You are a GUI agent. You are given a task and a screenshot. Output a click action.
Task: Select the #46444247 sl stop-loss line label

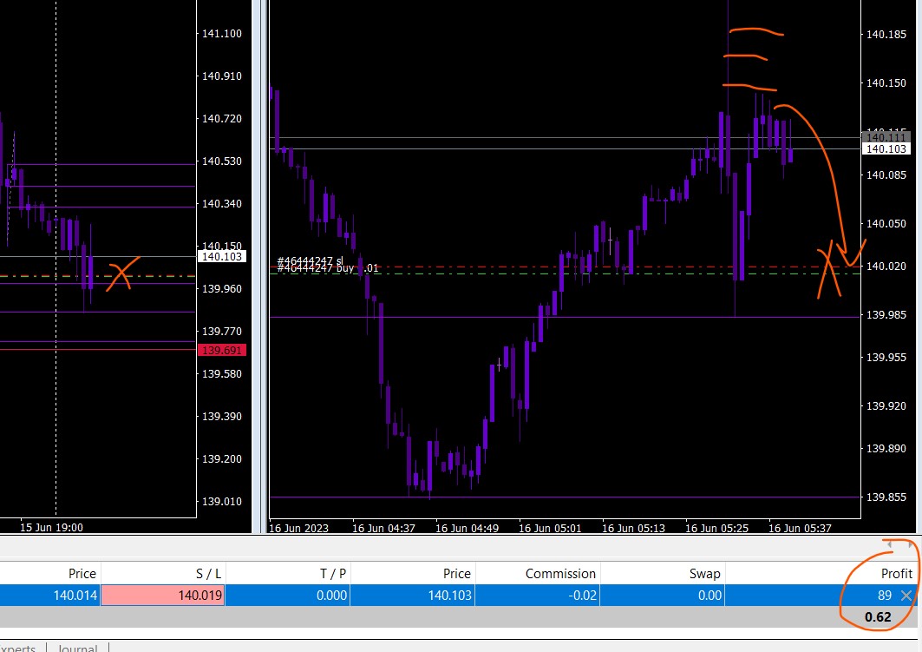pos(310,260)
